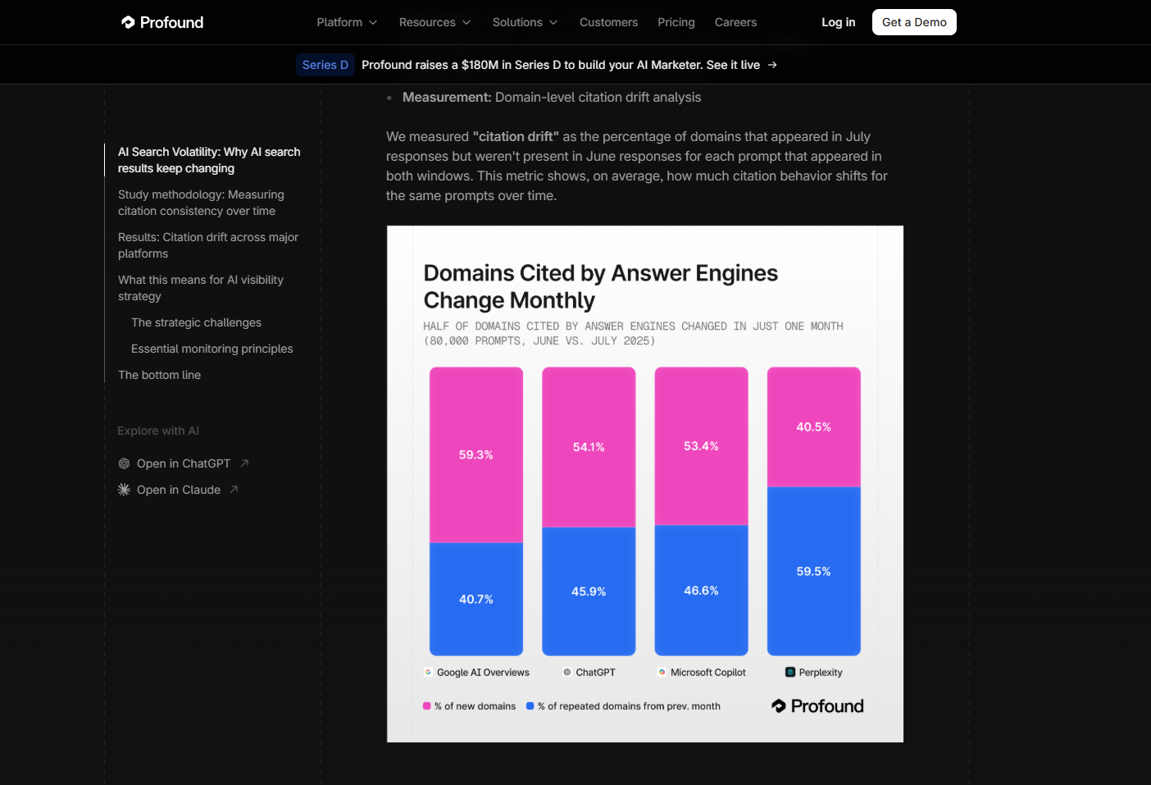Click external-link arrow next to Open in Claude
The height and width of the screenshot is (785, 1151).
(x=234, y=490)
